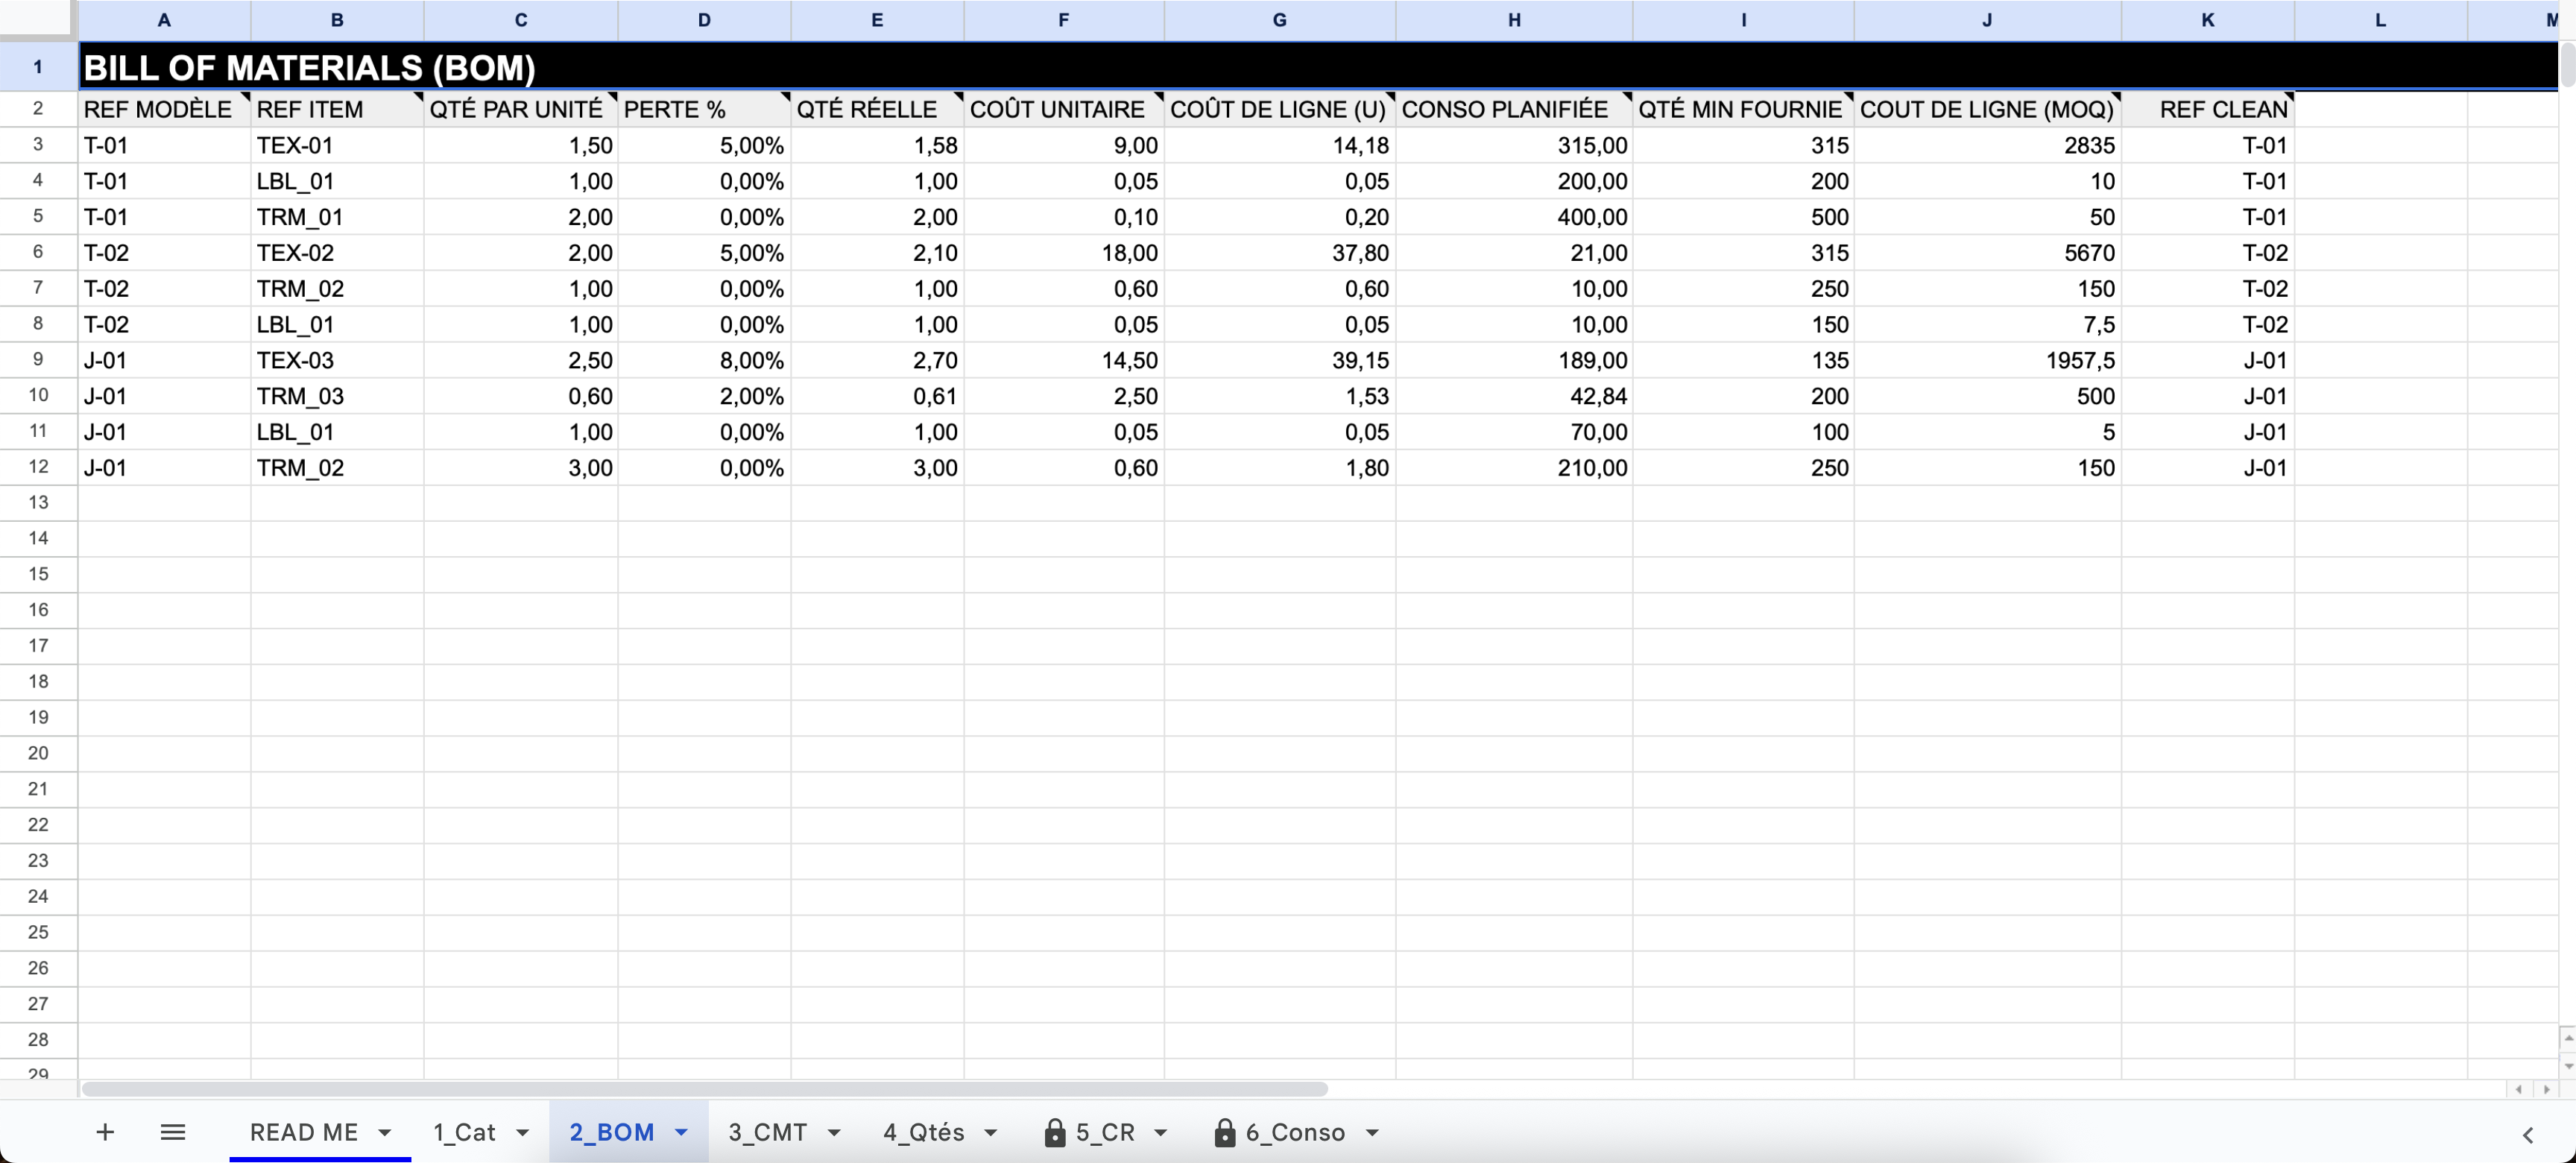Select column header F
2576x1163 pixels.
pyautogui.click(x=1063, y=20)
